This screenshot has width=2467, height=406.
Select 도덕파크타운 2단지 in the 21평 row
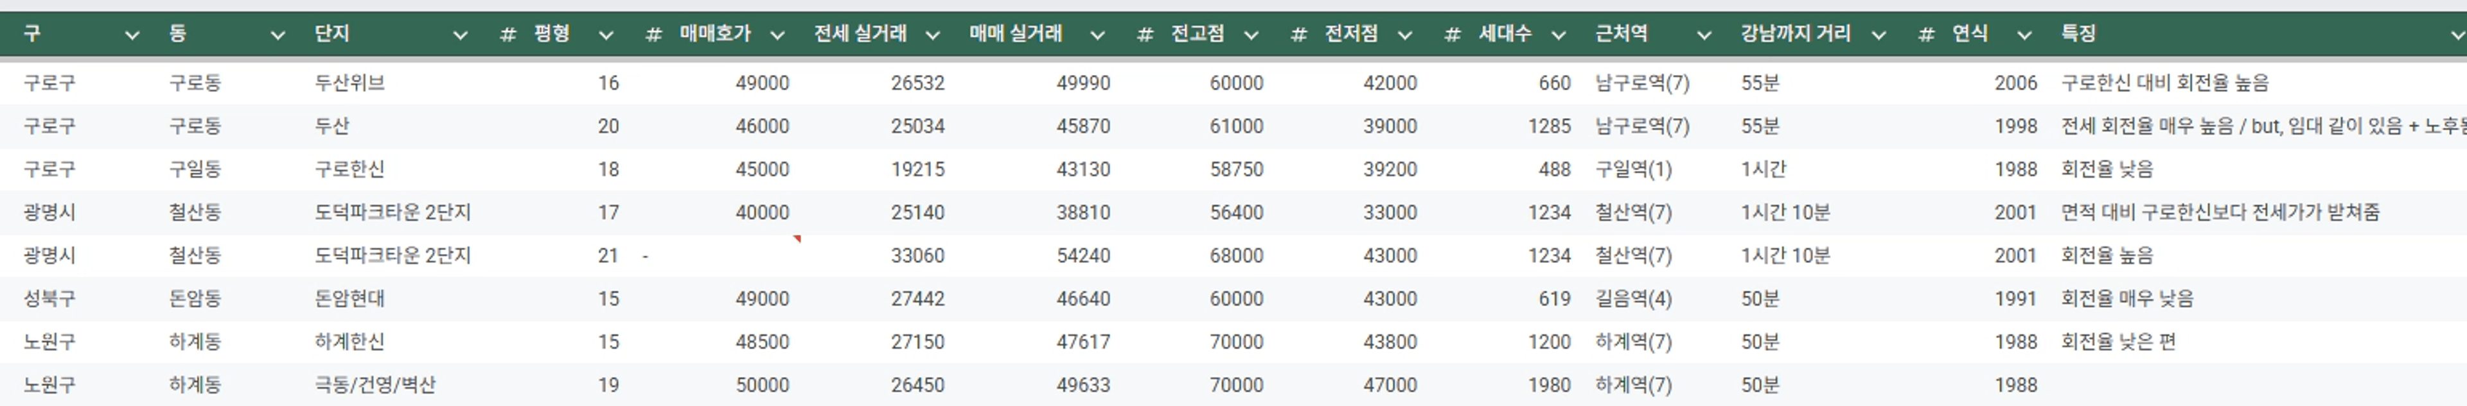393,255
